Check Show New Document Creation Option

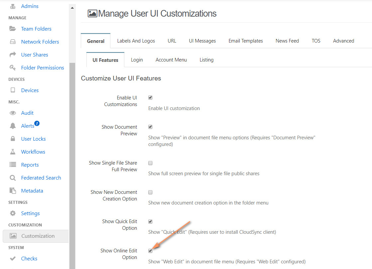click(150, 192)
